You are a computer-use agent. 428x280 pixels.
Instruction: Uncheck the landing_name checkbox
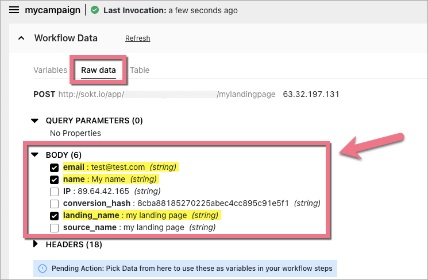click(55, 216)
